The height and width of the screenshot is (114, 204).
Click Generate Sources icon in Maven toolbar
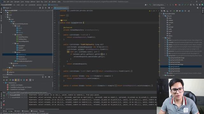pyautogui.click(x=164, y=11)
